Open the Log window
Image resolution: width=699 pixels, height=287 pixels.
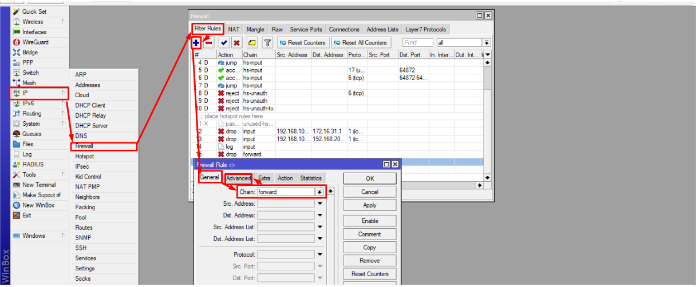coord(27,154)
